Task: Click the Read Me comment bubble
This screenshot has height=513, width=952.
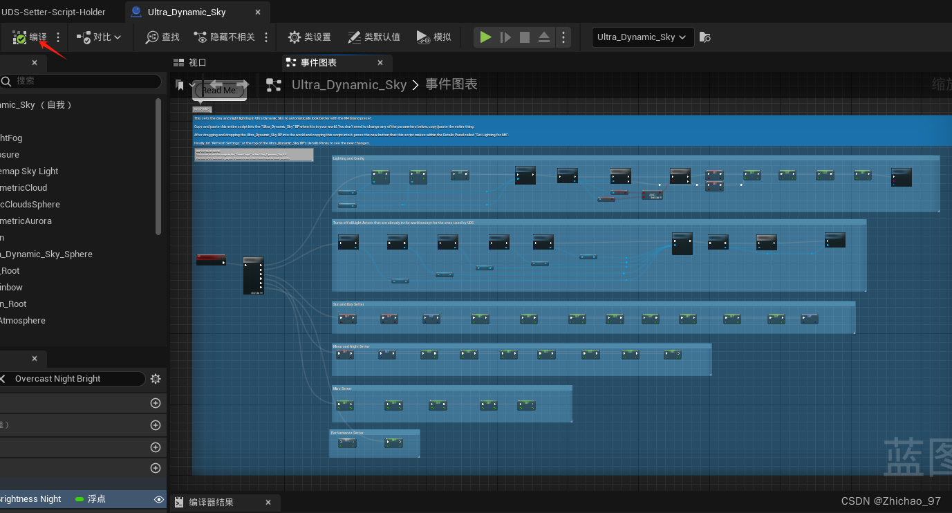Action: 220,91
